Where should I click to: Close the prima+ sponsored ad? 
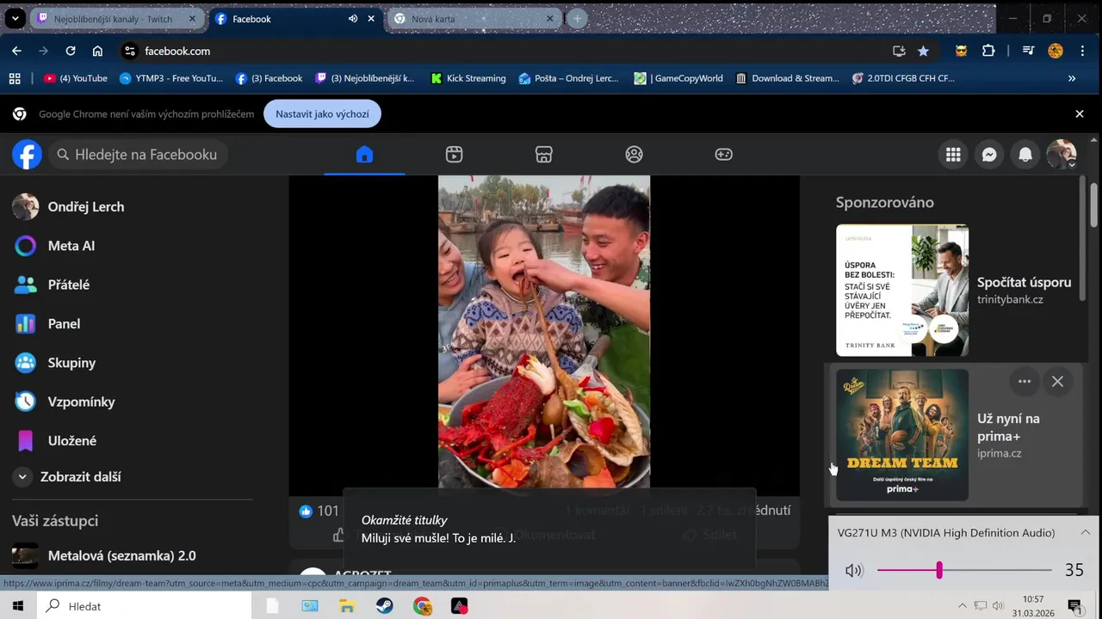[1057, 382]
